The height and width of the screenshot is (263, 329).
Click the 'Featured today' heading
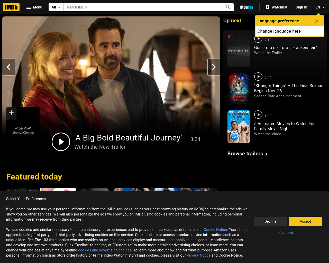coord(34,177)
